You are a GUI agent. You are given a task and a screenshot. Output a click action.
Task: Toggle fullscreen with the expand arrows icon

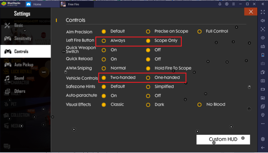pyautogui.click(x=263, y=12)
